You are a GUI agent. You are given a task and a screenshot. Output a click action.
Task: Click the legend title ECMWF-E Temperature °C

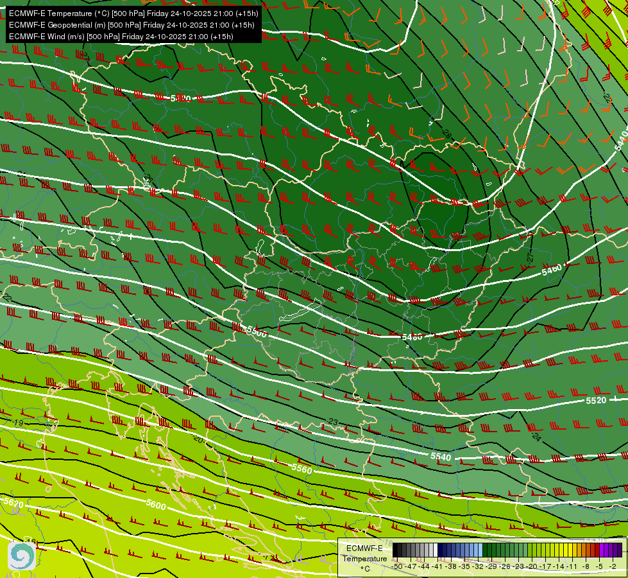(x=364, y=558)
